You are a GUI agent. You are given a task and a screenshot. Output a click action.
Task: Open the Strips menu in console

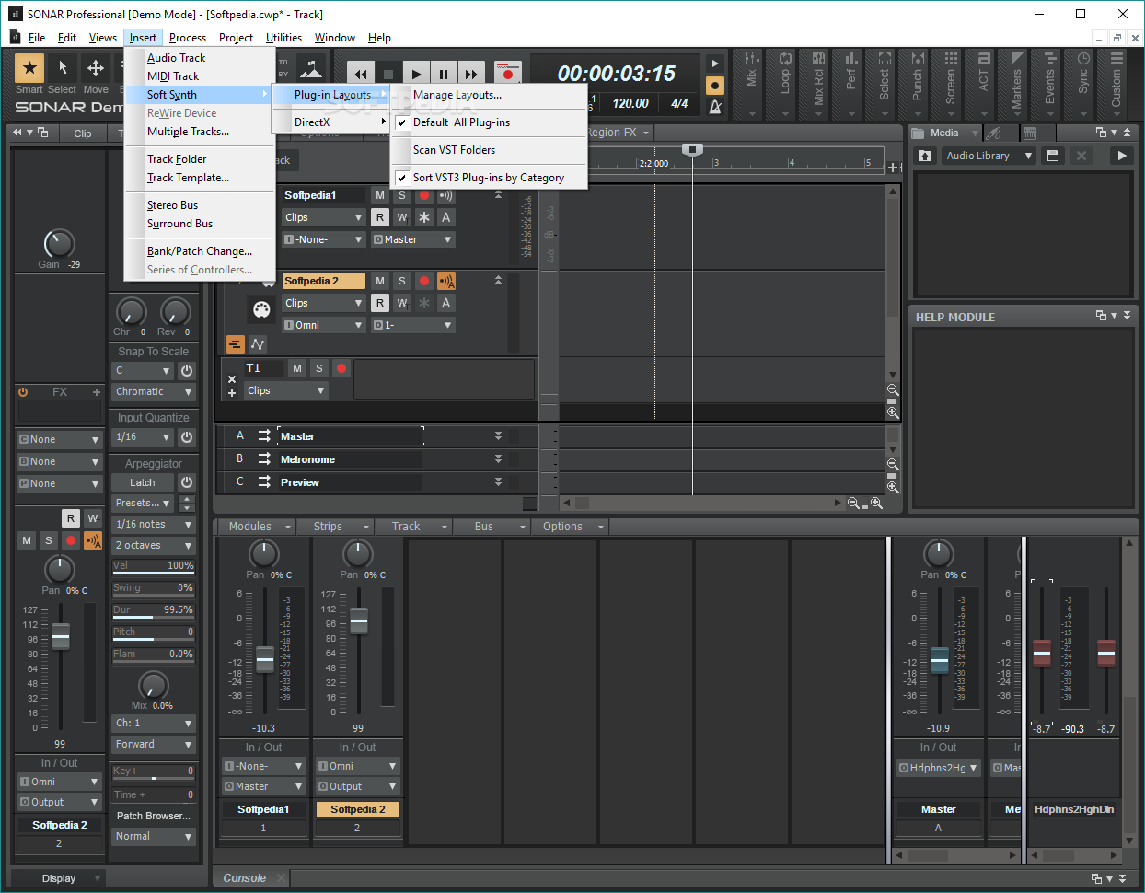(337, 527)
